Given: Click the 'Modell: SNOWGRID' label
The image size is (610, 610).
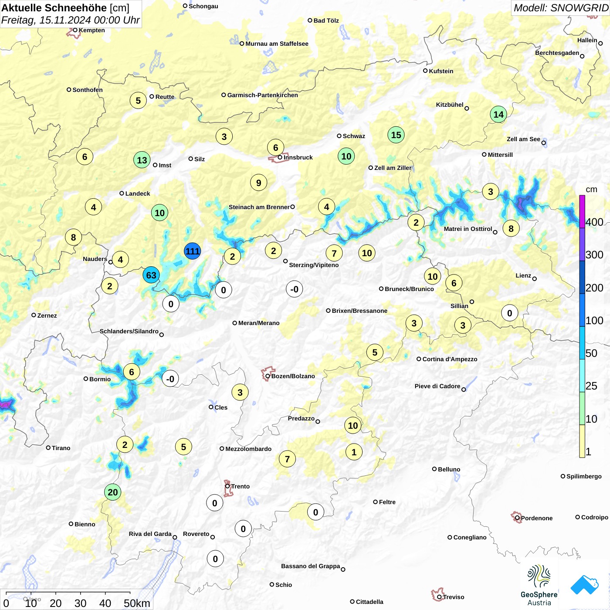Looking at the screenshot, I should pos(561,8).
